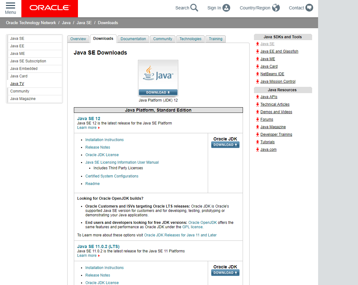Click red download arrow beside Java APIs
358x285 pixels.
257,97
